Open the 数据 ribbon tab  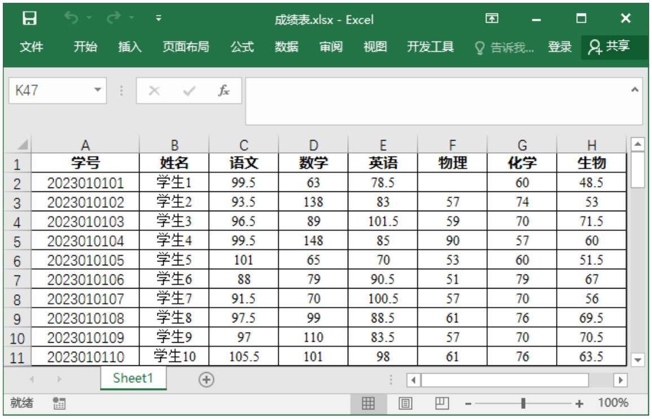pos(286,47)
